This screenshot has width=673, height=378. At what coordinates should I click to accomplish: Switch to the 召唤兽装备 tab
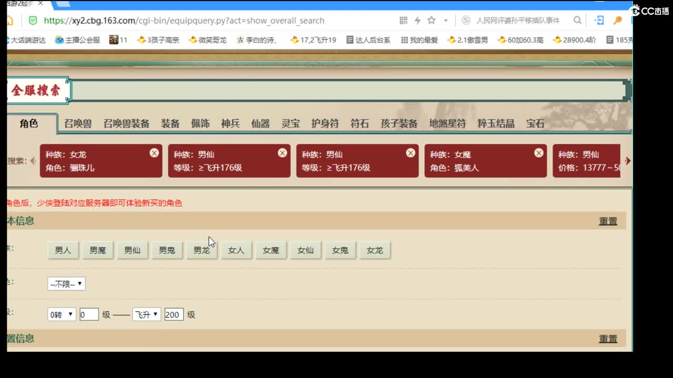point(126,123)
